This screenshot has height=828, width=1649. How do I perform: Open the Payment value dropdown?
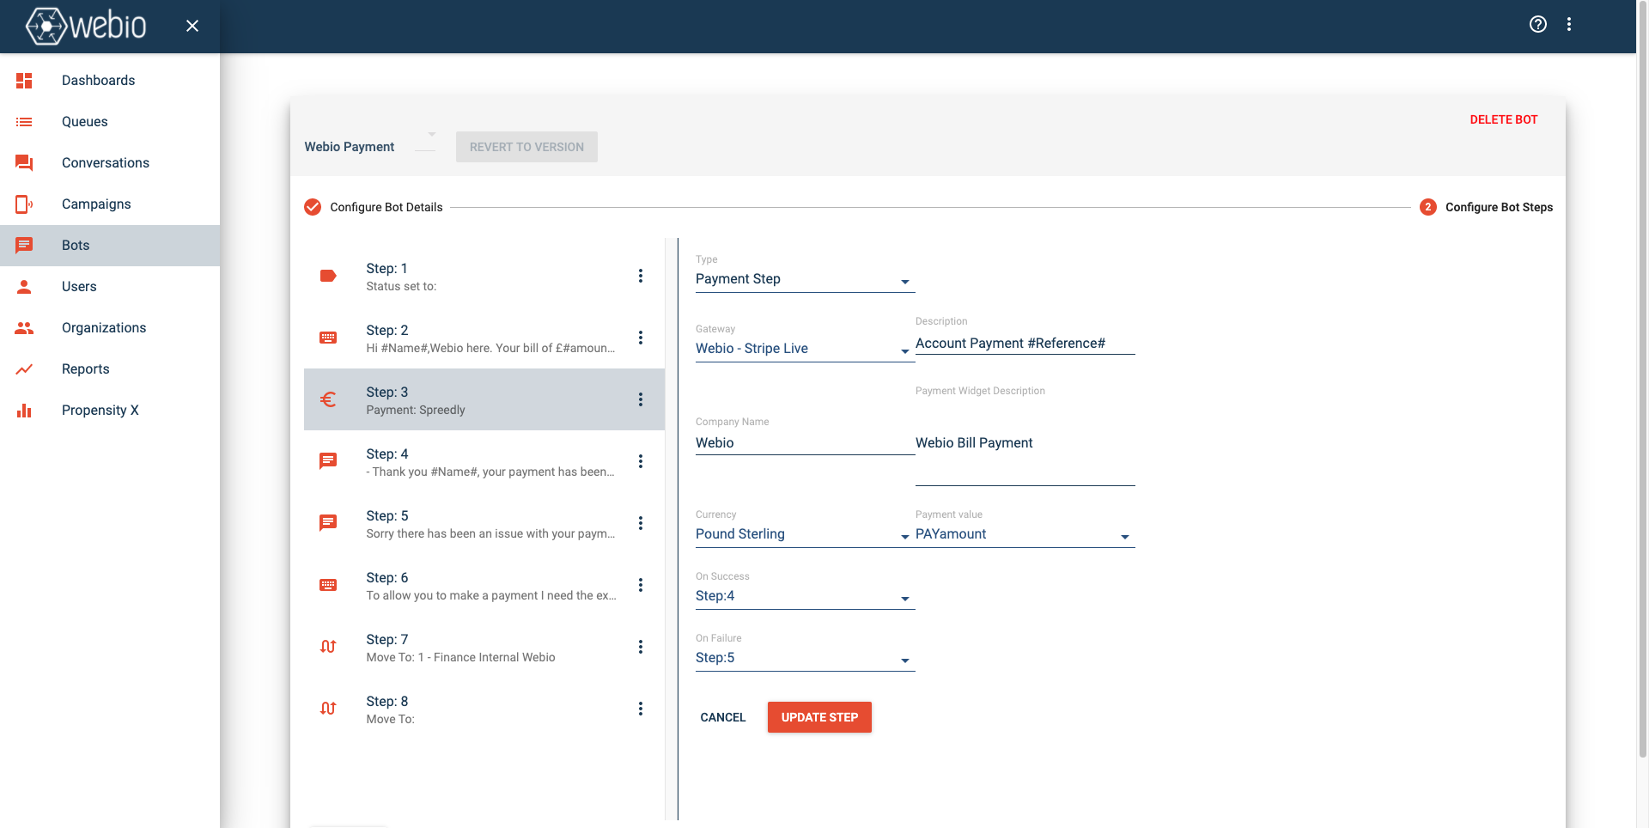(x=1025, y=534)
